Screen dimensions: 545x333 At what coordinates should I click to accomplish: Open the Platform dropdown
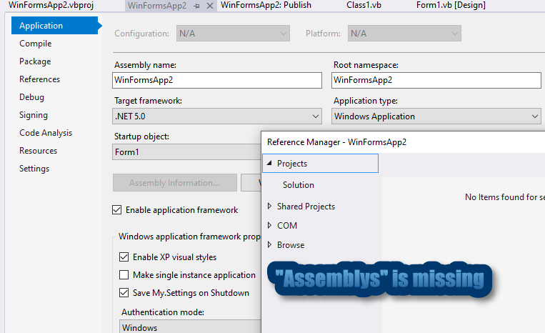point(404,34)
